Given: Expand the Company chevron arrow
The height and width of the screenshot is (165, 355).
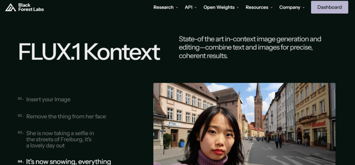Looking at the screenshot, I should pyautogui.click(x=303, y=8).
